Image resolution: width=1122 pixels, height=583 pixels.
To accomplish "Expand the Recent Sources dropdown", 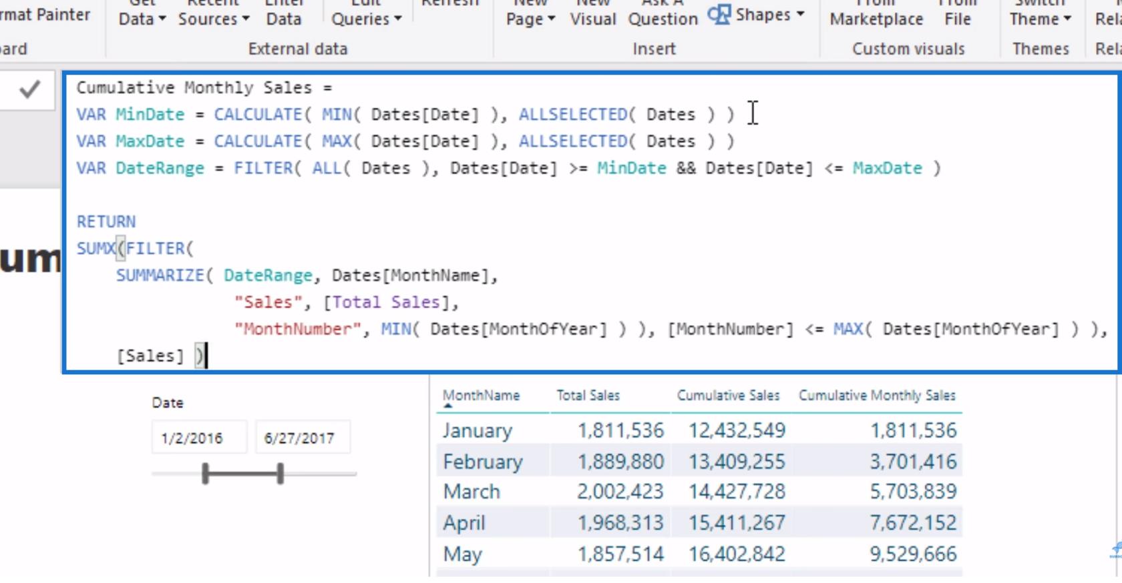I will click(214, 13).
